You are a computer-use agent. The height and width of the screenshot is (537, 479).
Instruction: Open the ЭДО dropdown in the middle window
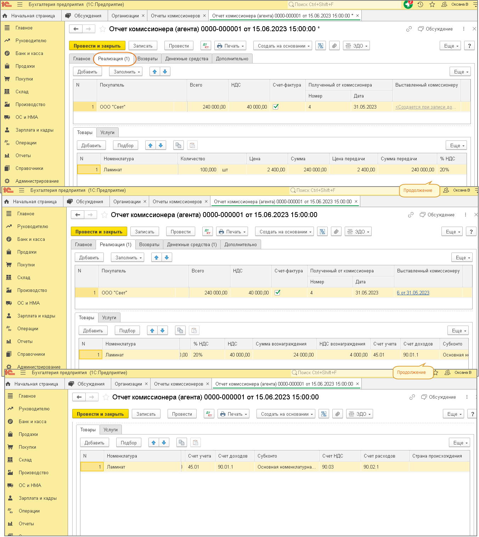click(358, 232)
